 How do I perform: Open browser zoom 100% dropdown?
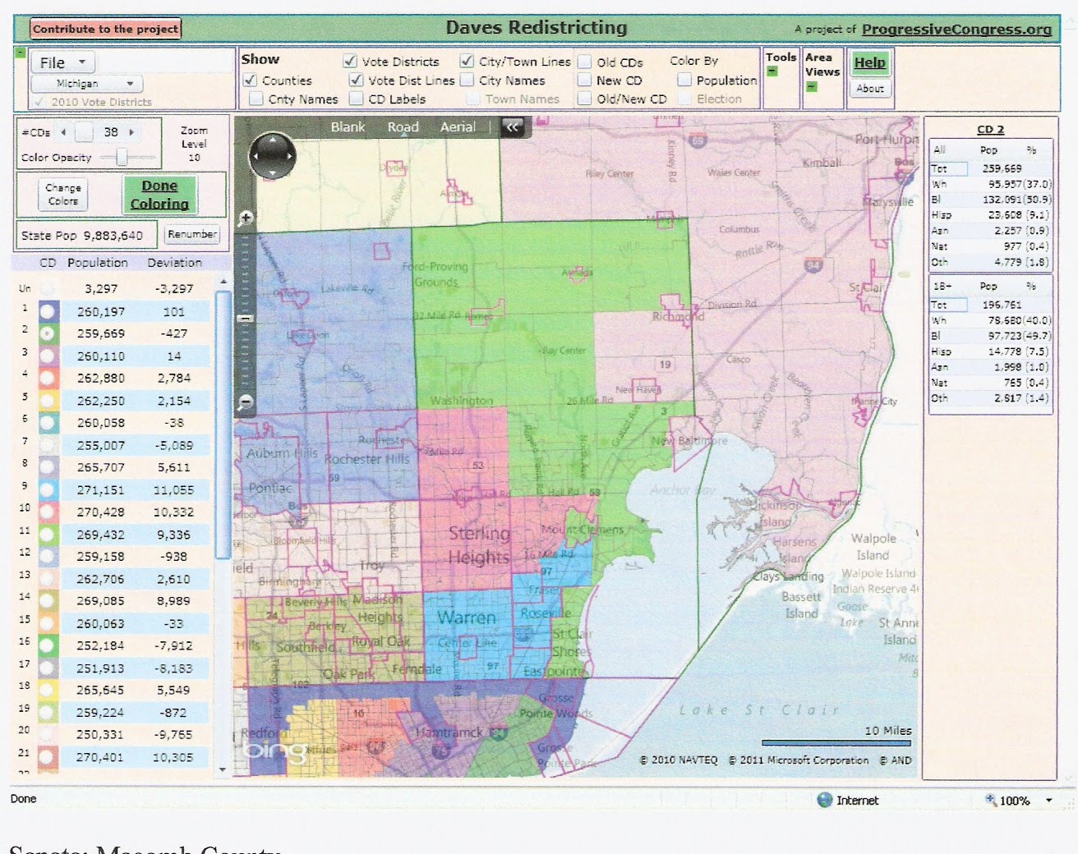click(x=1048, y=801)
